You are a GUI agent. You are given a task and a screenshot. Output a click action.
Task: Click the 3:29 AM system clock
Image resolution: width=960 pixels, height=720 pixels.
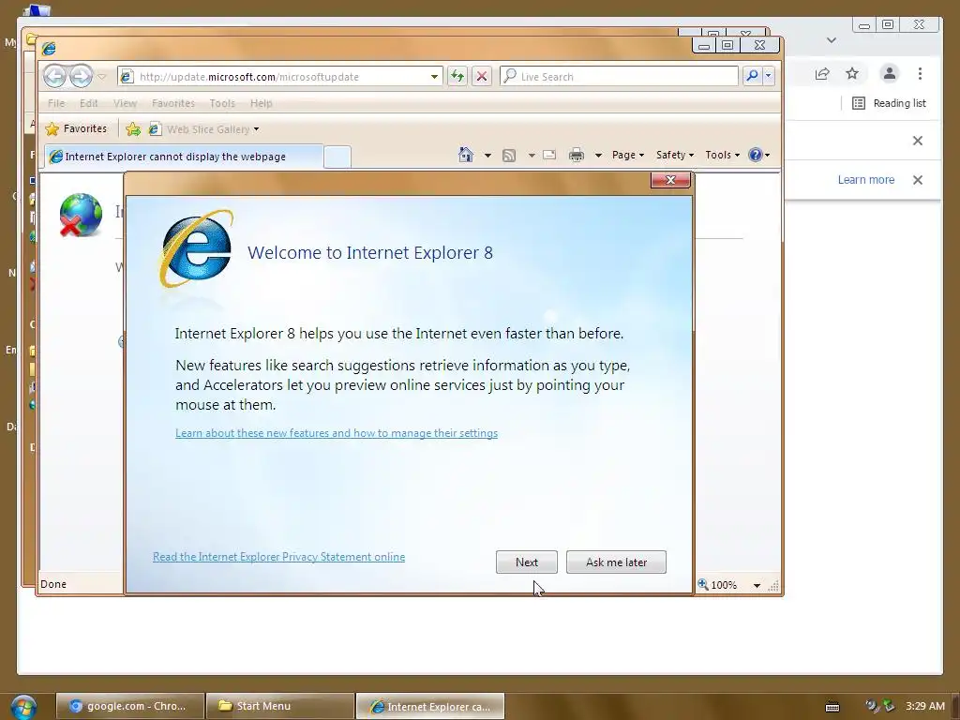pyautogui.click(x=925, y=706)
